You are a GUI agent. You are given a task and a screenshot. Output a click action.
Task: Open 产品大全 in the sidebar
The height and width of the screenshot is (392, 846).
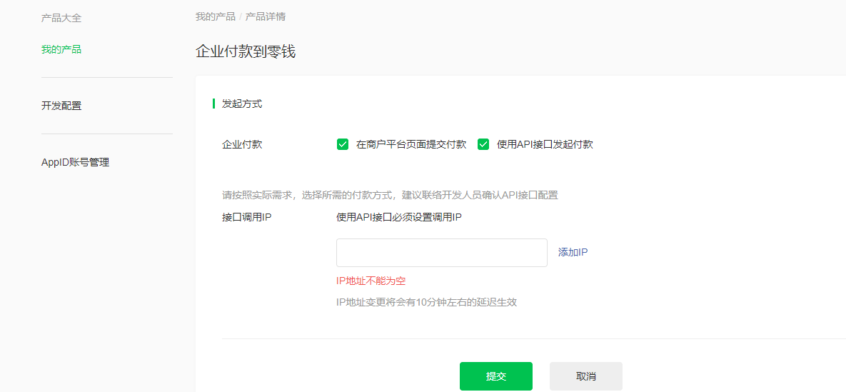61,19
